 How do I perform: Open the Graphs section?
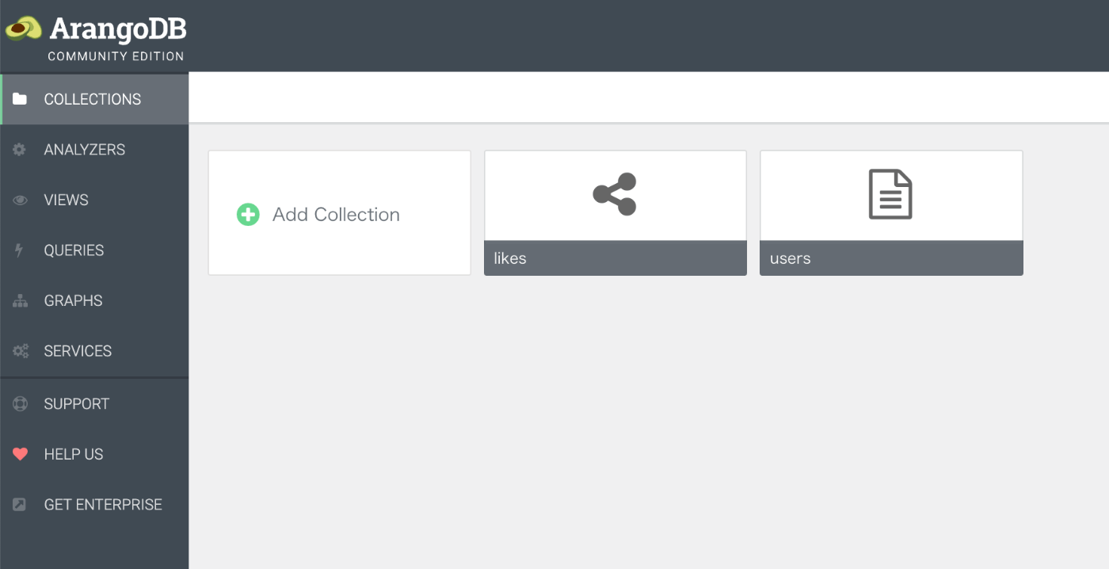click(x=94, y=300)
